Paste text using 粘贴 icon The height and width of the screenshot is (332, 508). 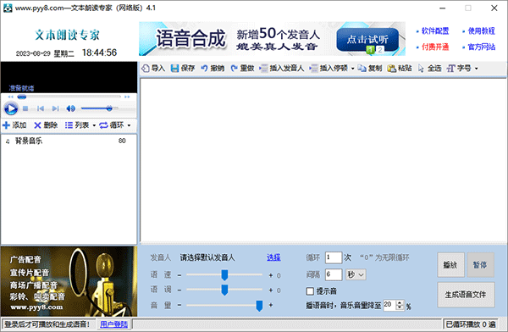[400, 68]
